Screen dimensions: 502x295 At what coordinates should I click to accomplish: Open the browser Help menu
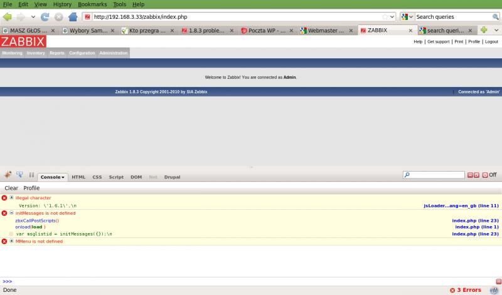pyautogui.click(x=138, y=4)
